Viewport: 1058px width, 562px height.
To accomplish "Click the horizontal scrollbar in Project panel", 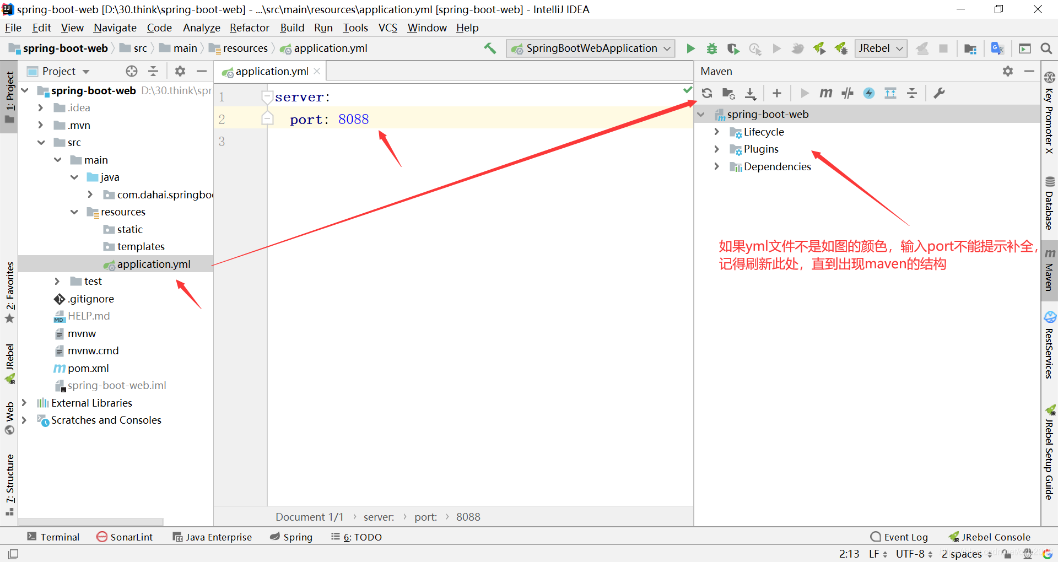I will point(91,522).
